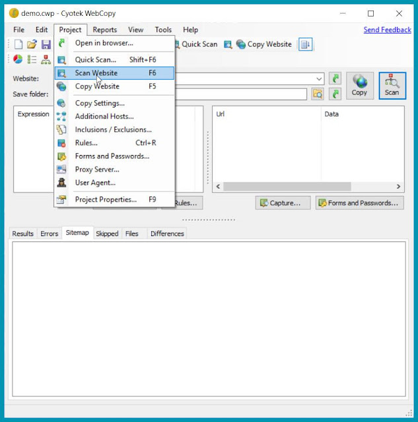Click the Save floppy disk icon
Viewport: 418px width, 422px height.
[46, 44]
